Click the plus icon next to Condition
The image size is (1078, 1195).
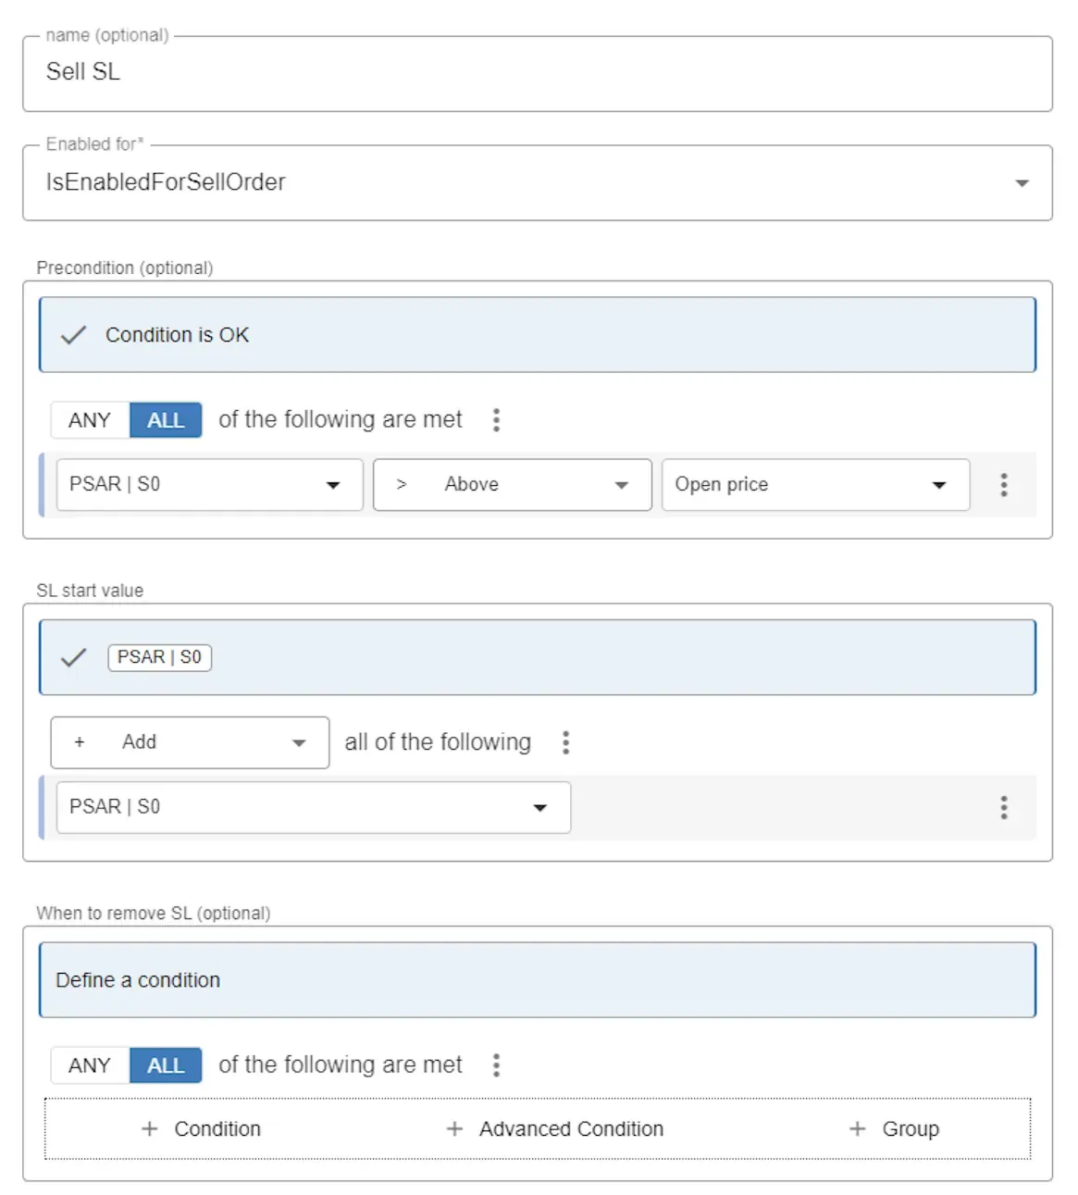(x=149, y=1129)
